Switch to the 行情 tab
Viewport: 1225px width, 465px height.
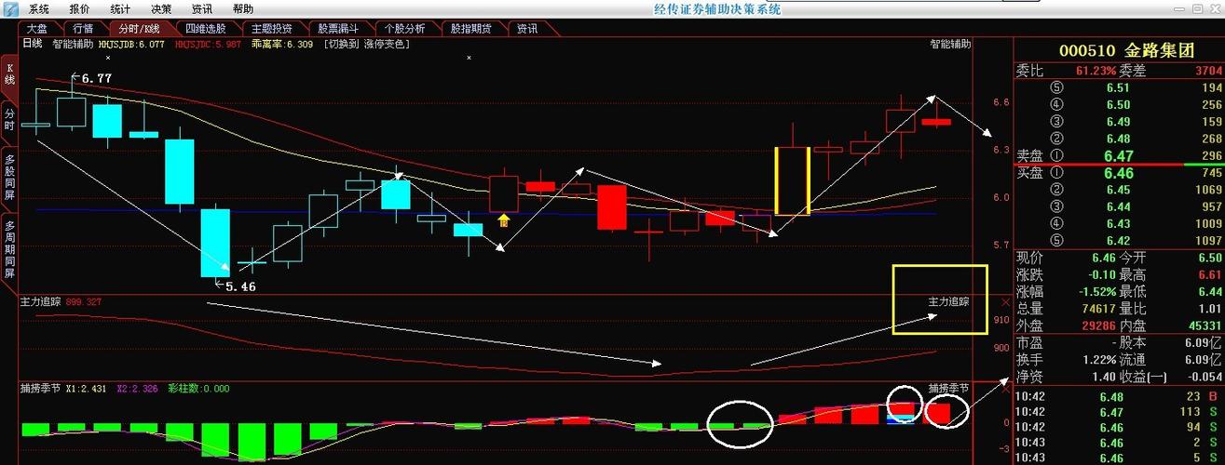click(83, 29)
